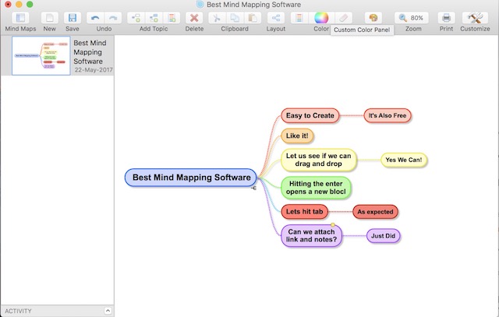Create a new mind map with New

tap(50, 18)
